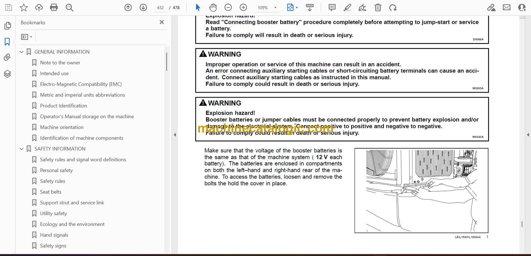Collapse the SAFETY INFORMATION bookmark section
Image resolution: width=531 pixels, height=256 pixels.
tap(22, 149)
